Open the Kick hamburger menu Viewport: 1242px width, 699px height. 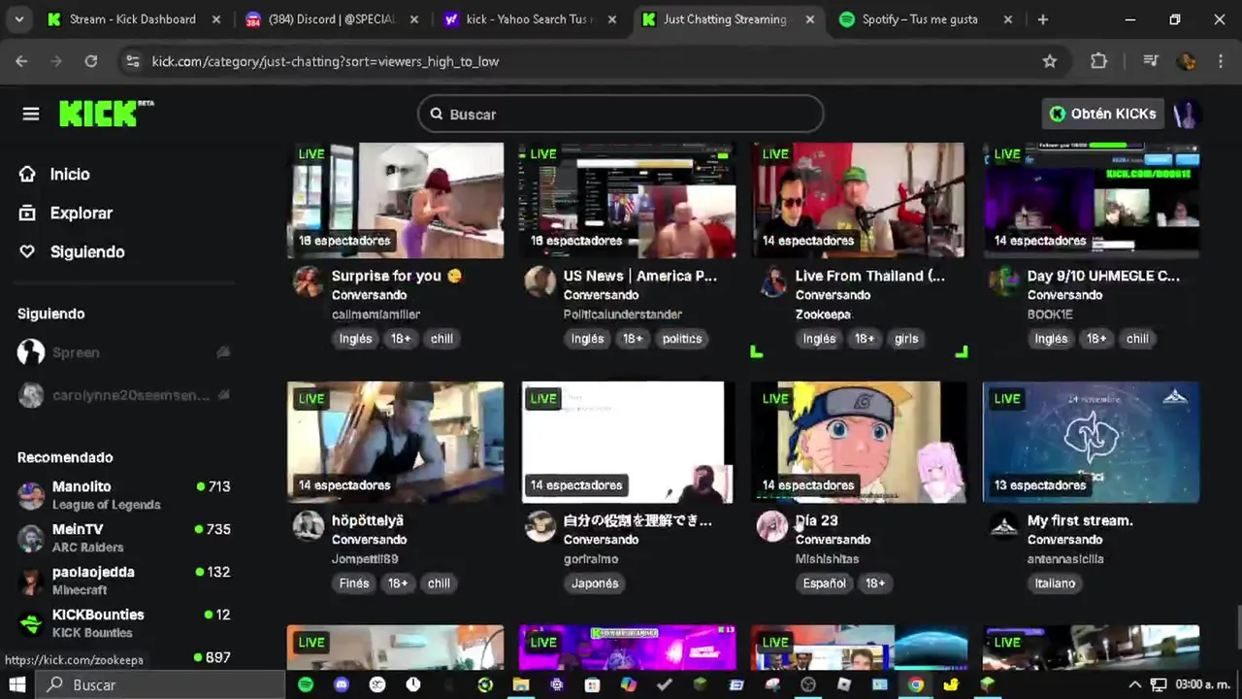point(31,114)
